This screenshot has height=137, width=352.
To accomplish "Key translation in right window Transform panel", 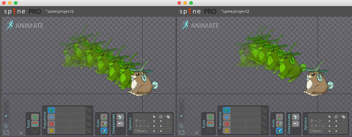I will click(264, 117).
